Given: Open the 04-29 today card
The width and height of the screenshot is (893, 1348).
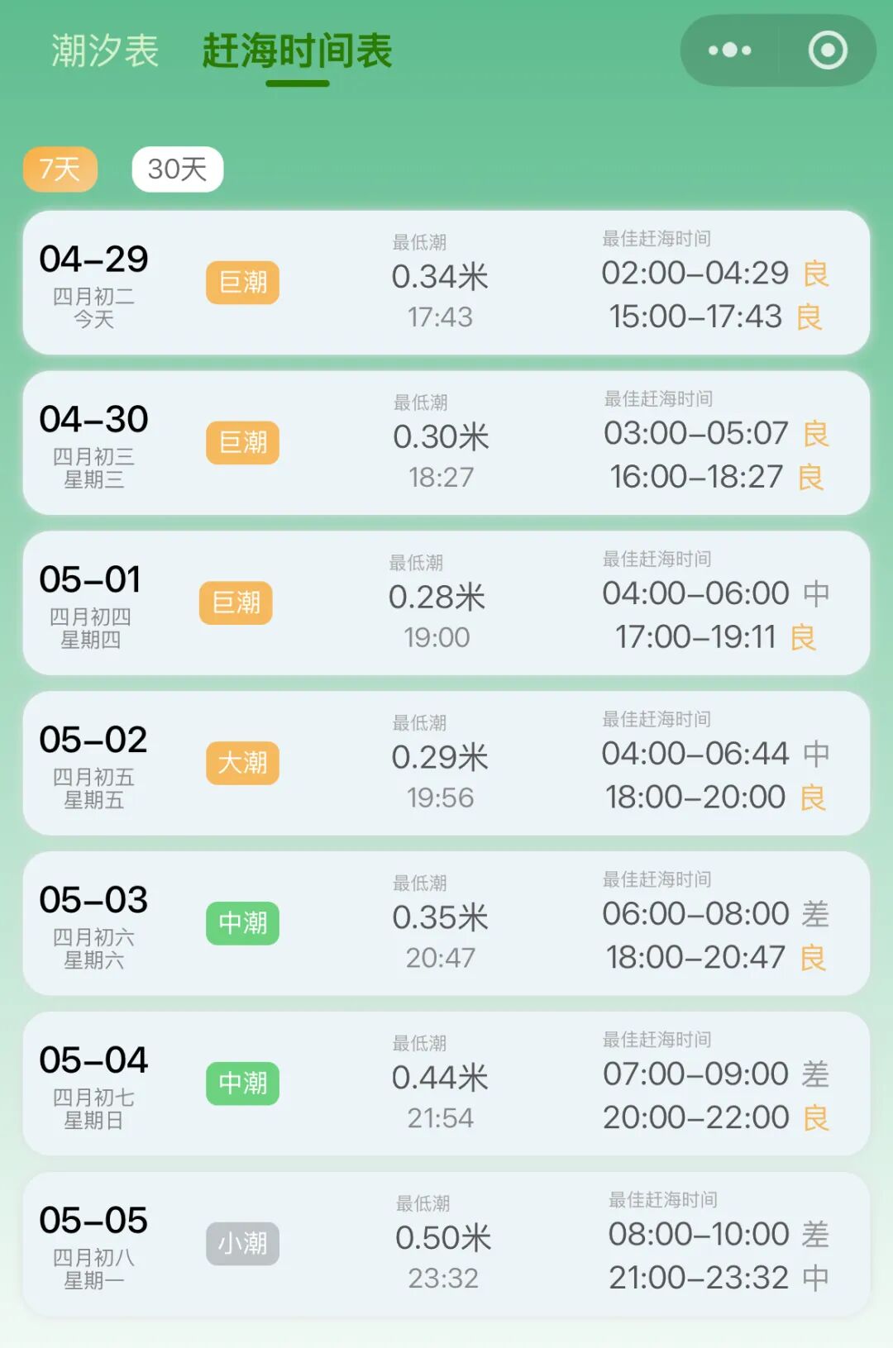Looking at the screenshot, I should tap(446, 283).
